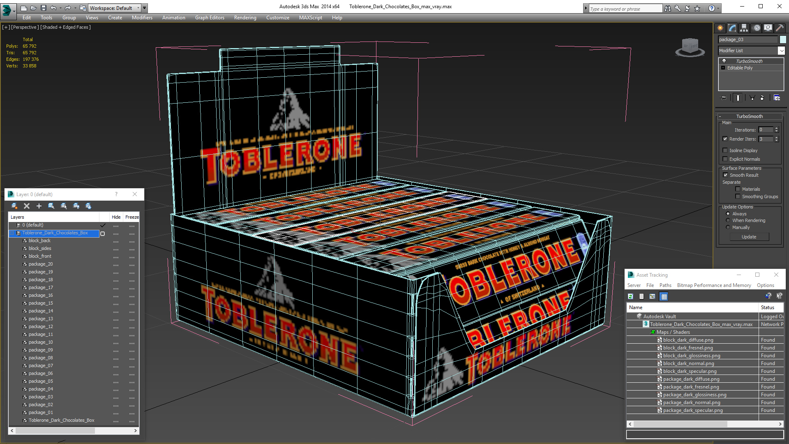
Task: Click Remove Modifier trash icon
Action: (762, 98)
